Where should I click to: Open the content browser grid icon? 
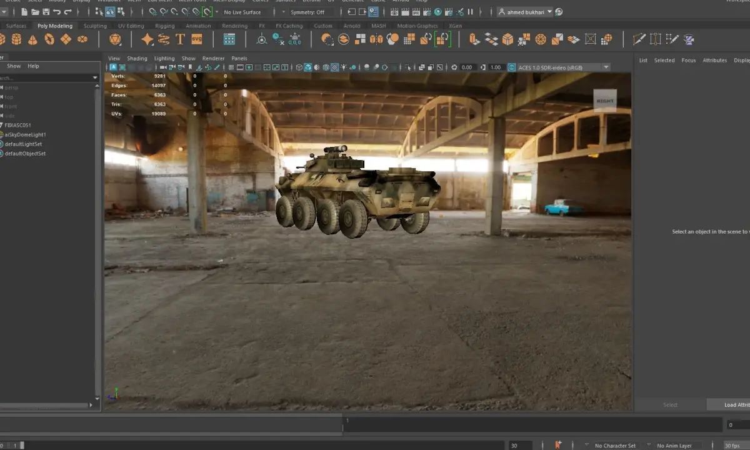point(229,39)
